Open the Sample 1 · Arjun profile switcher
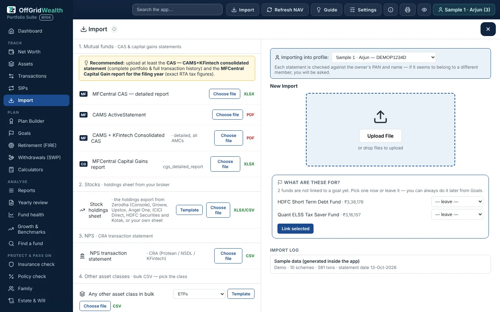The width and height of the screenshot is (500, 312). coord(464,10)
